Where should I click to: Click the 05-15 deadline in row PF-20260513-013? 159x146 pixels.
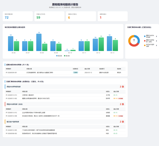(x=115, y=95)
